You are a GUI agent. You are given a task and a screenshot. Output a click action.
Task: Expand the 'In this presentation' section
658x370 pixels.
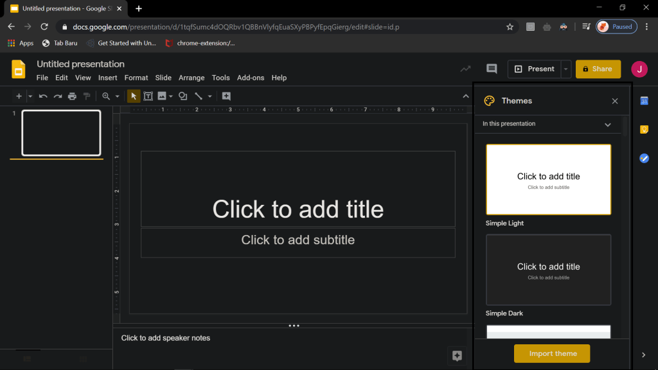pos(607,125)
